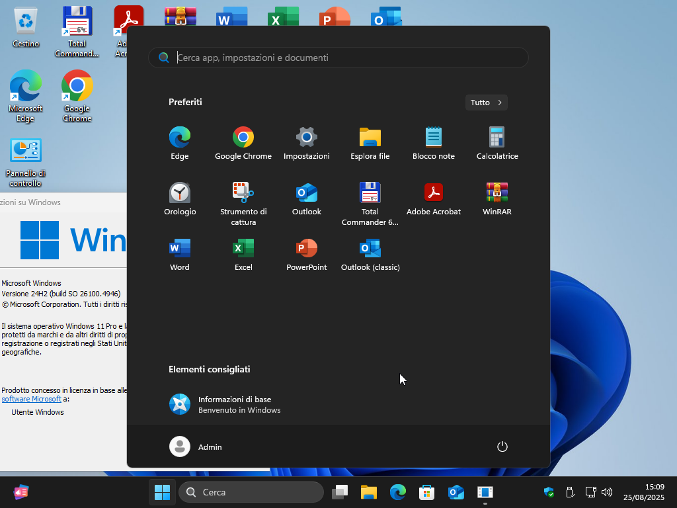Open clock and date 15:09 panel
This screenshot has width=677, height=508.
pyautogui.click(x=644, y=492)
